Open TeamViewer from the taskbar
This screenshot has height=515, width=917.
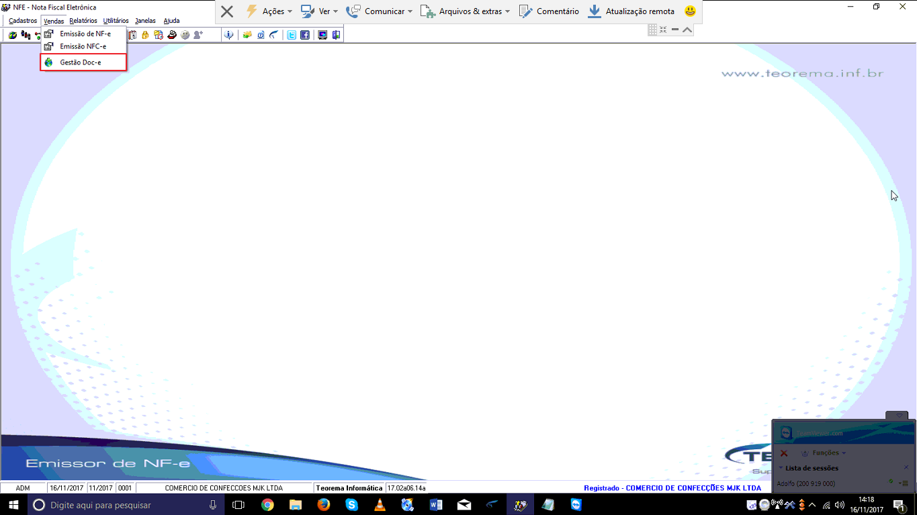576,505
